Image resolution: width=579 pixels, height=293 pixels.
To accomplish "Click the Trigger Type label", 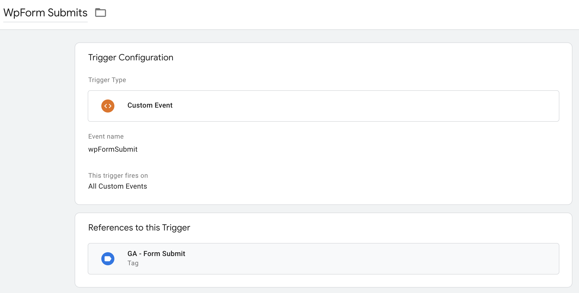I will pos(107,80).
